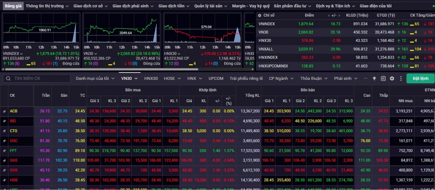
Task: Click the pin icon for ACB
Action: (4, 111)
